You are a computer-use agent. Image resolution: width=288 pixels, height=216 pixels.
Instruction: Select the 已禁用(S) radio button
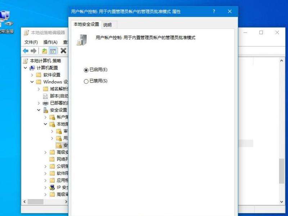[86, 81]
